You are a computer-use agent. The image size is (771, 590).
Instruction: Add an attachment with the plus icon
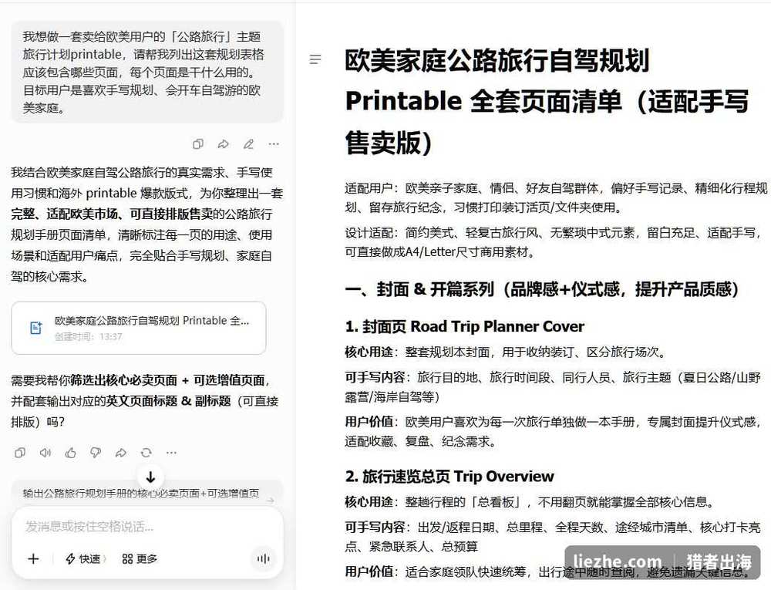click(x=33, y=558)
